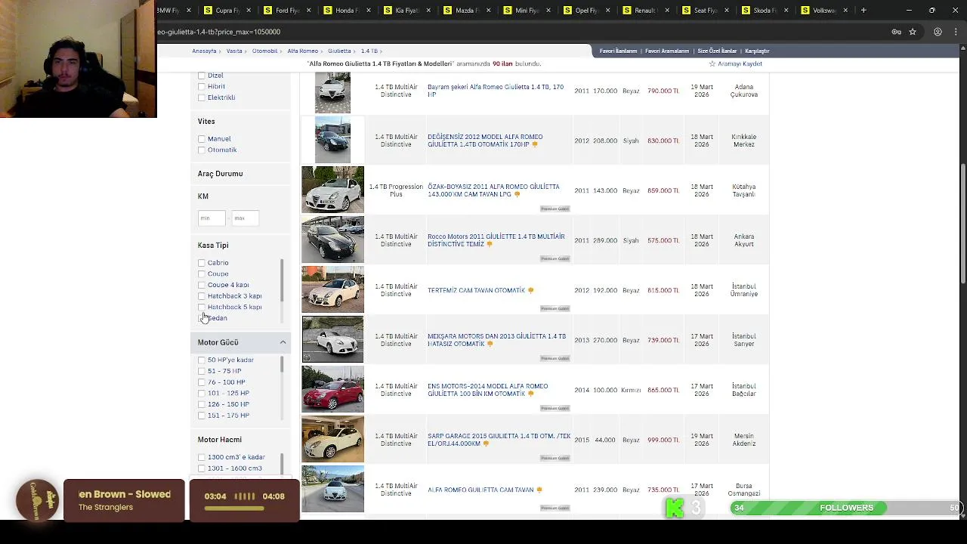This screenshot has height=544, width=967.
Task: Open the saved passwords key icon
Action: click(x=896, y=32)
